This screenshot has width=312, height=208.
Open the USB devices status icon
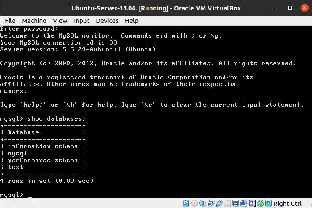pyautogui.click(x=219, y=203)
